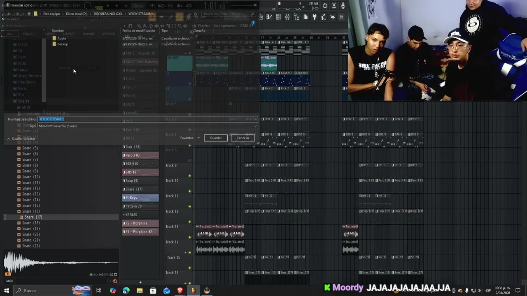Open Brave browser taskbar icon
527x296 pixels.
tap(180, 291)
